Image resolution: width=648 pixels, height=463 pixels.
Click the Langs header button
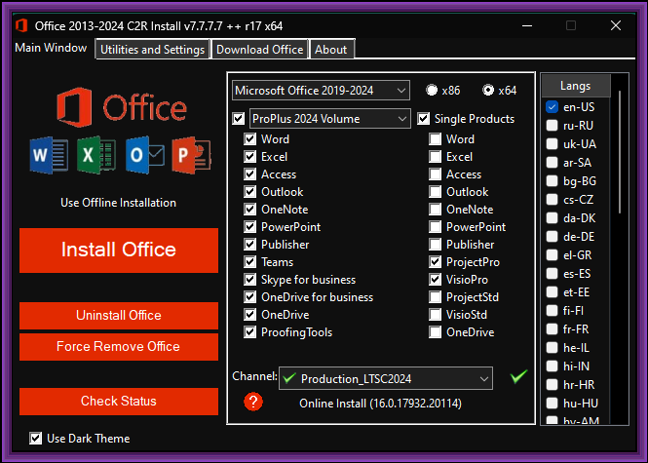point(576,86)
